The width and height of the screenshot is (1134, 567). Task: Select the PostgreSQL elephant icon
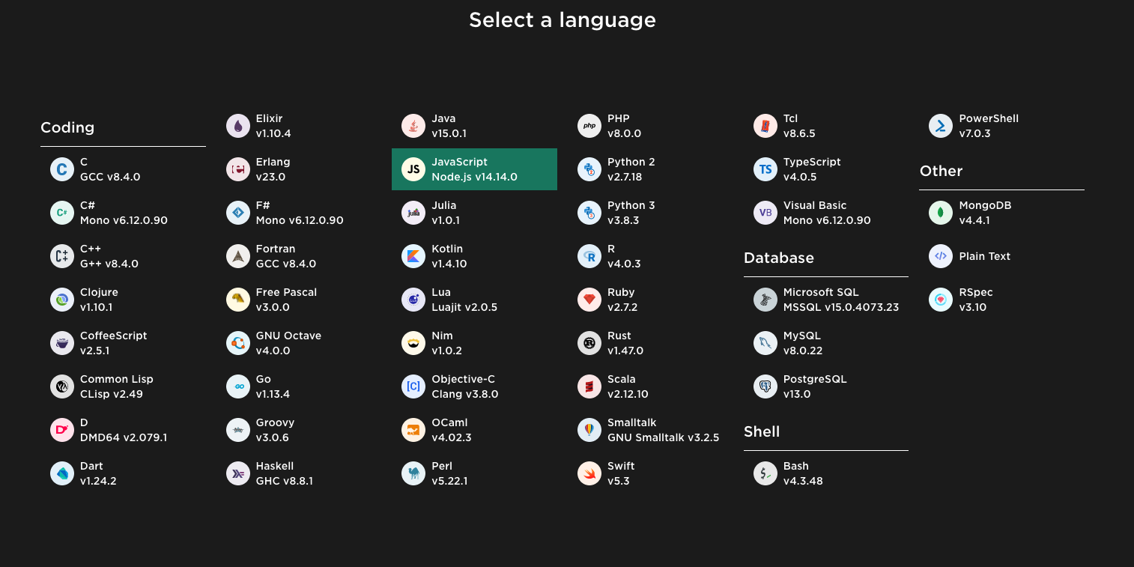pyautogui.click(x=765, y=386)
